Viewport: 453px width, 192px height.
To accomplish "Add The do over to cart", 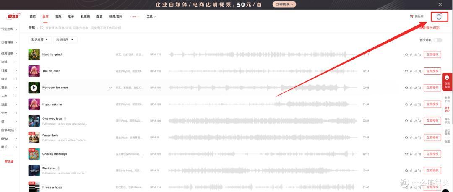I will click(419, 71).
